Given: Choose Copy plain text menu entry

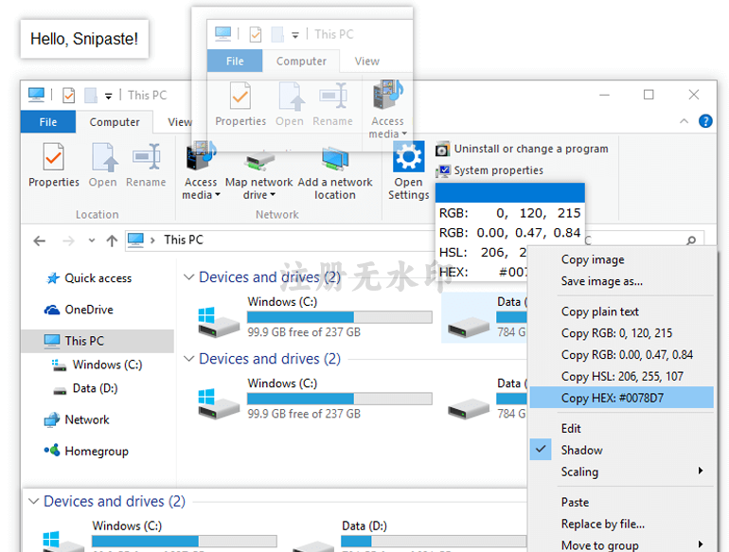Looking at the screenshot, I should pyautogui.click(x=622, y=312).
